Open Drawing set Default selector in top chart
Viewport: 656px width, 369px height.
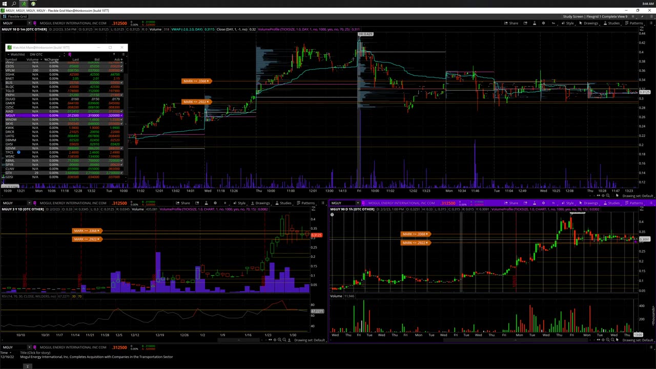click(638, 196)
